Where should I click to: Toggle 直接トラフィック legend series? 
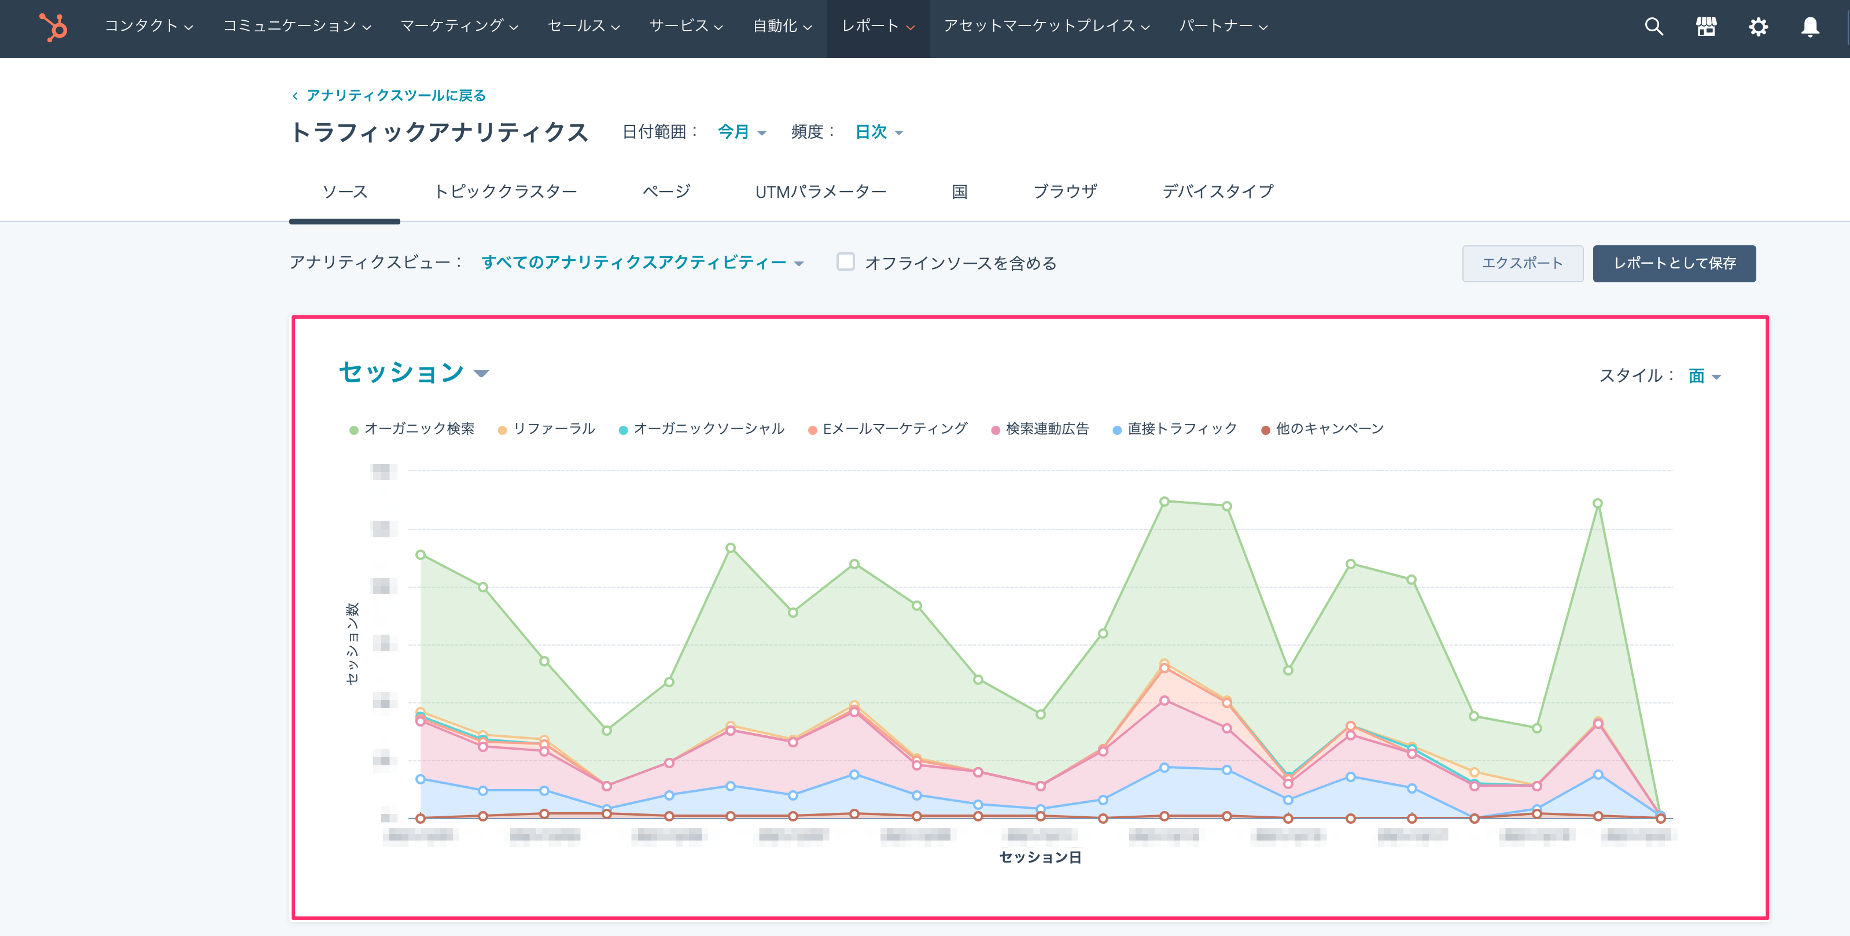click(1175, 429)
